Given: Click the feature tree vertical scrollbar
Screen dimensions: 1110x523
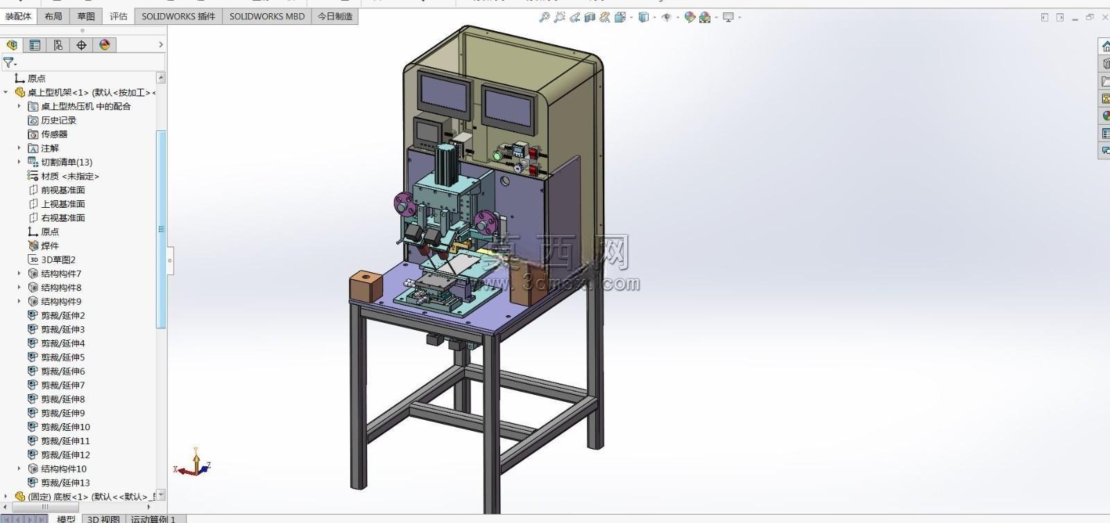Looking at the screenshot, I should tap(162, 229).
